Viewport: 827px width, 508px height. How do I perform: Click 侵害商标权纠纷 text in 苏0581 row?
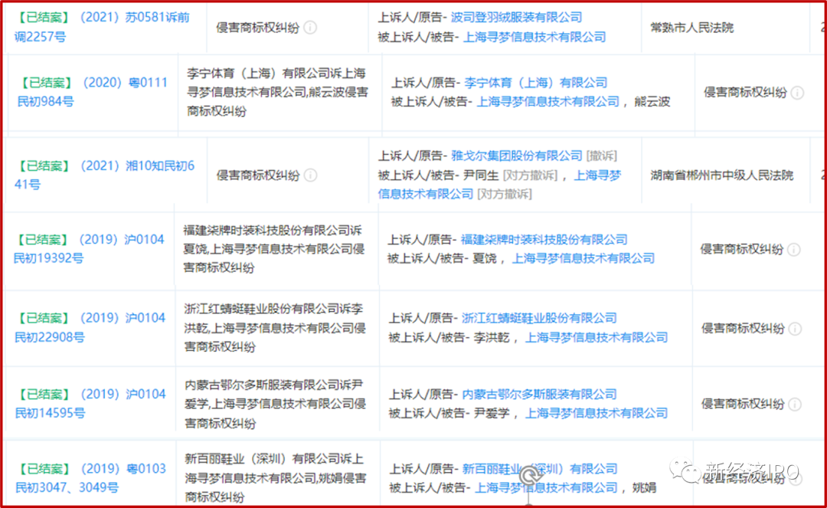tap(257, 28)
